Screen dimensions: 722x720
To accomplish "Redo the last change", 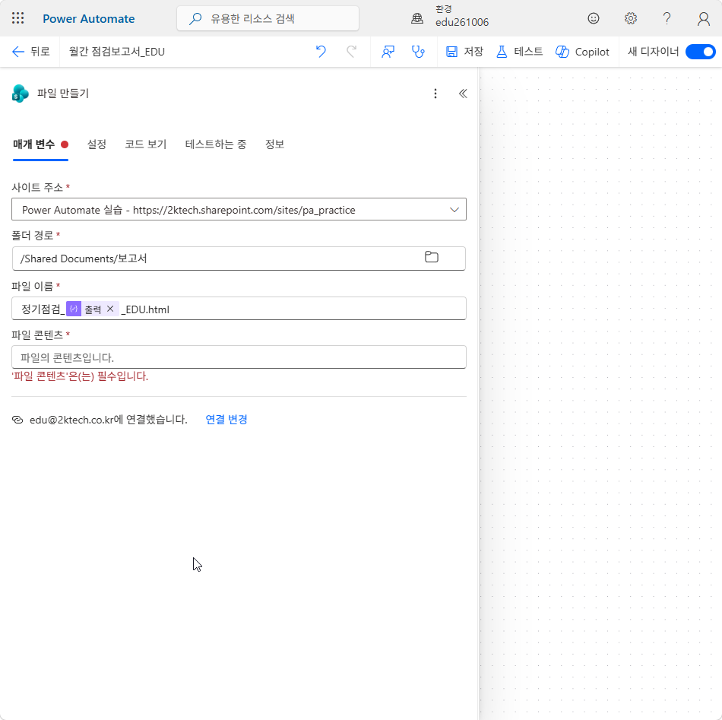I will (351, 52).
